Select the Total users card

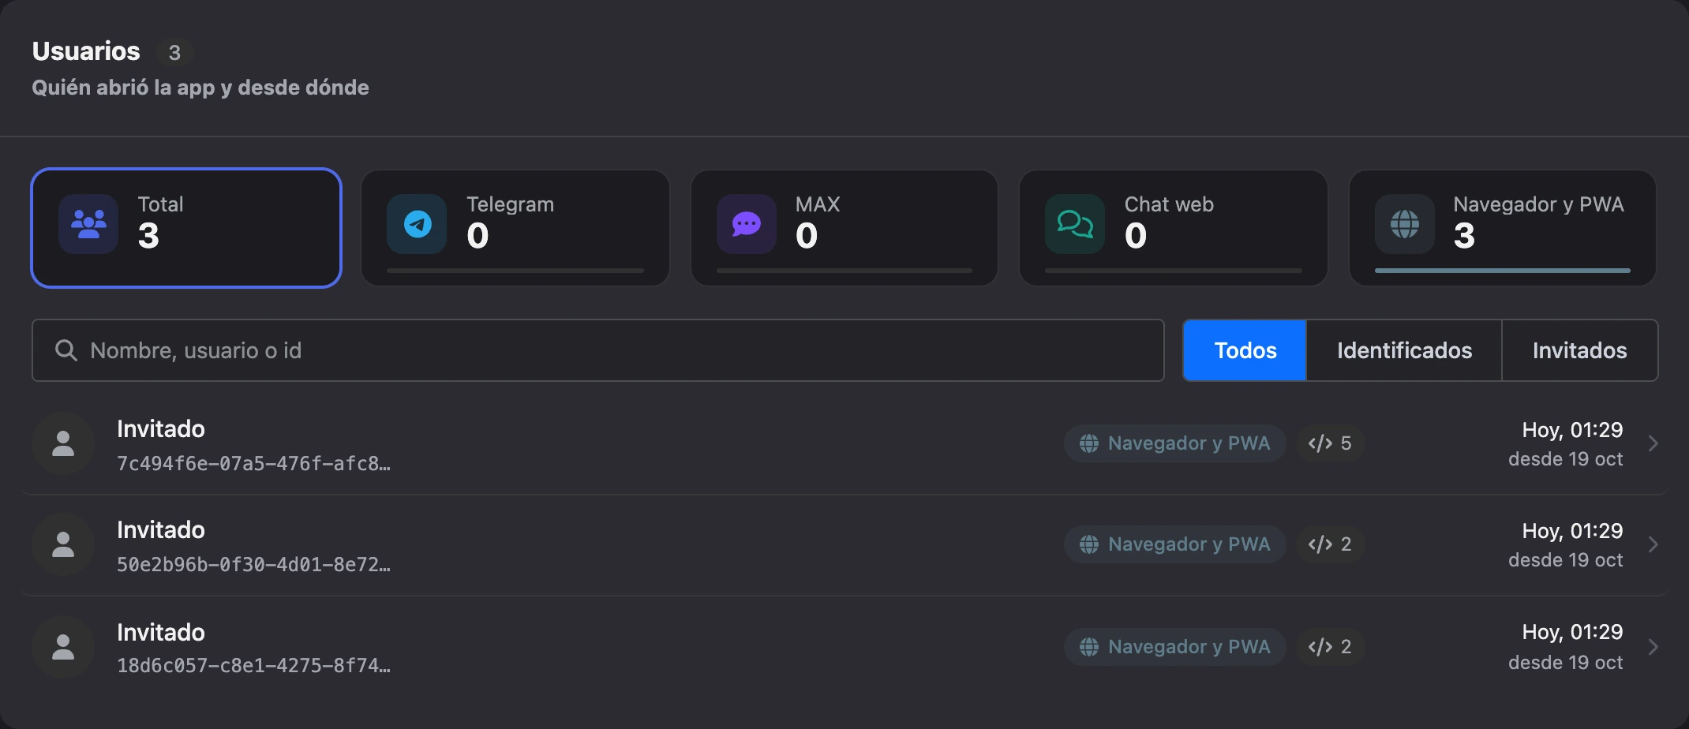coord(186,228)
